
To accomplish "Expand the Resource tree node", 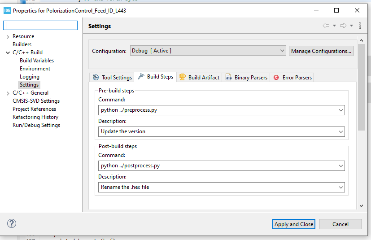I will [x=8, y=37].
